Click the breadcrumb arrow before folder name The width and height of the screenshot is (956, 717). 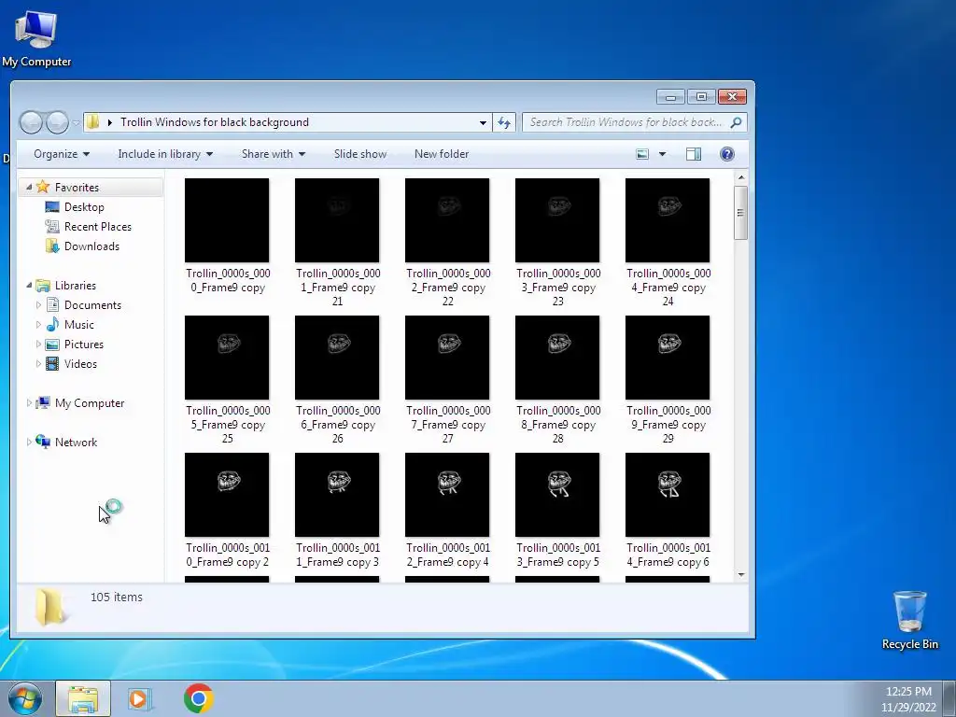pos(110,122)
